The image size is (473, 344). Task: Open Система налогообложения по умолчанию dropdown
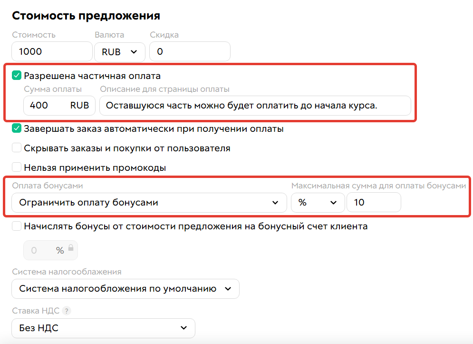pyautogui.click(x=125, y=289)
